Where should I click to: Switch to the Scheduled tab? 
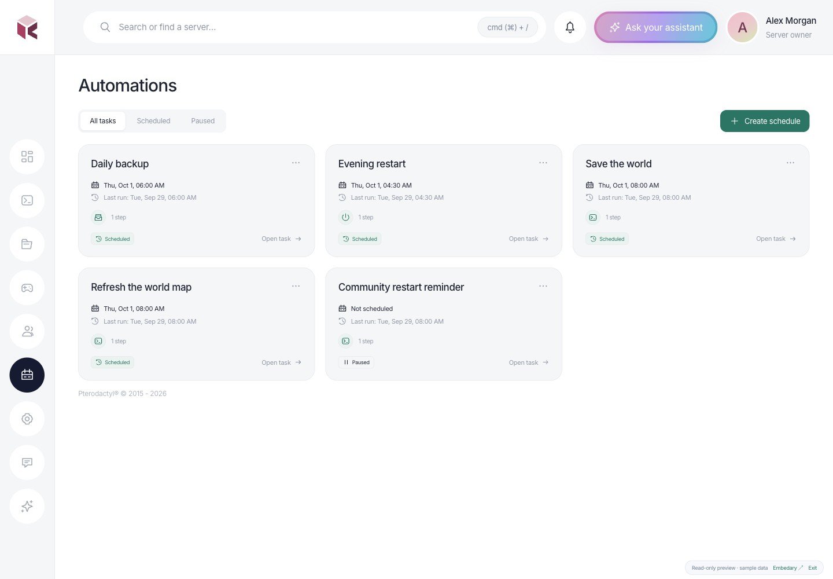(x=153, y=121)
